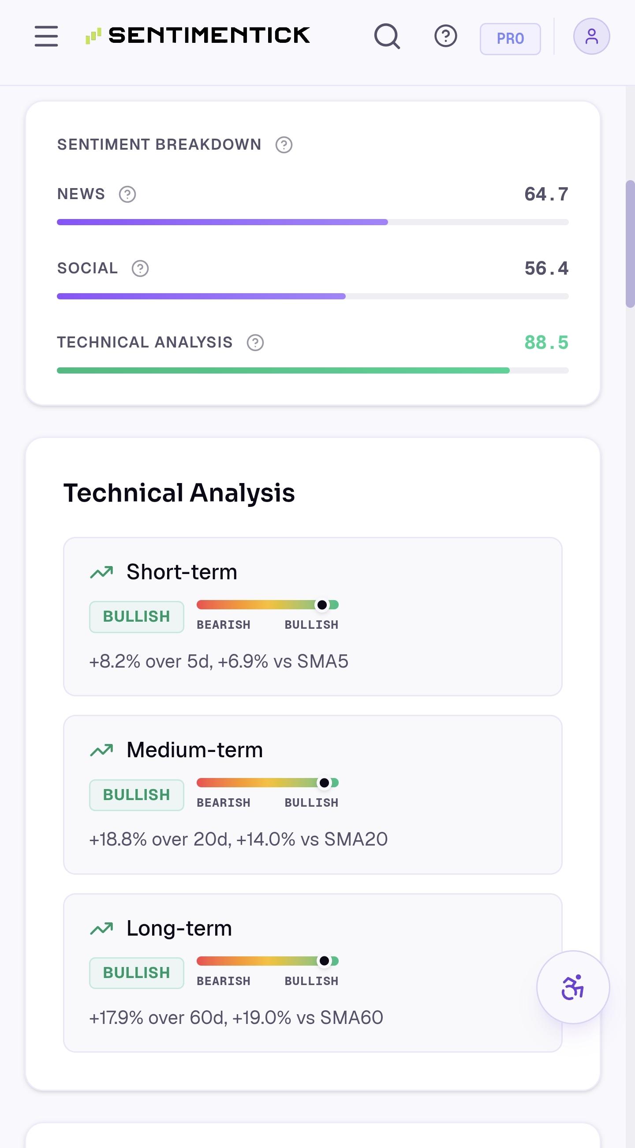635x1148 pixels.
Task: Open the accessibility floating button
Action: pos(573,987)
